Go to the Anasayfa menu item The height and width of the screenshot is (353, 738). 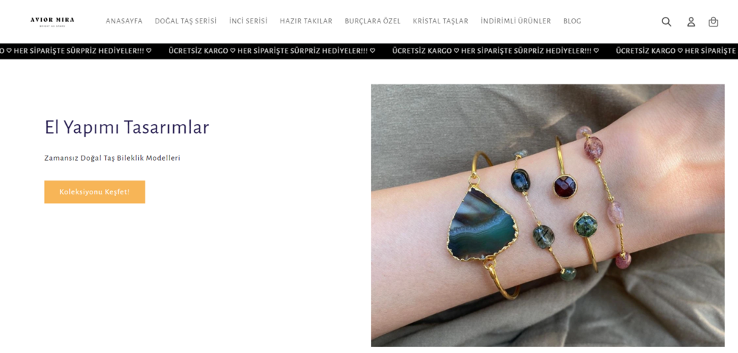(x=124, y=21)
